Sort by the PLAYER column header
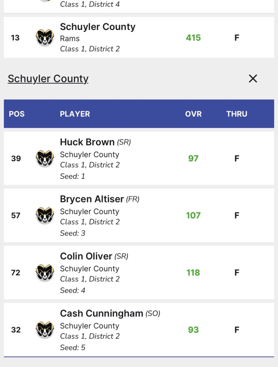Image resolution: width=278 pixels, height=367 pixels. click(75, 114)
